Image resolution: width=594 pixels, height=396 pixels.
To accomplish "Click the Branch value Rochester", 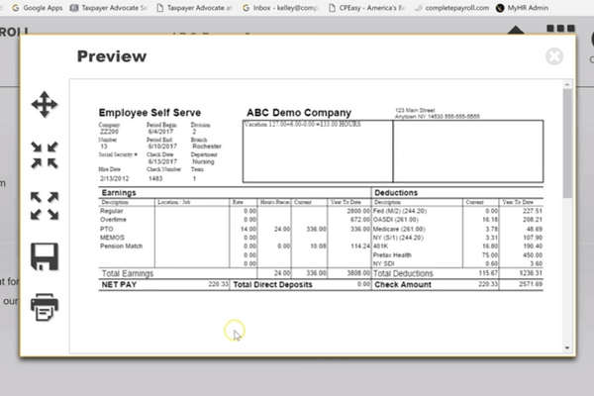I will coord(207,147).
